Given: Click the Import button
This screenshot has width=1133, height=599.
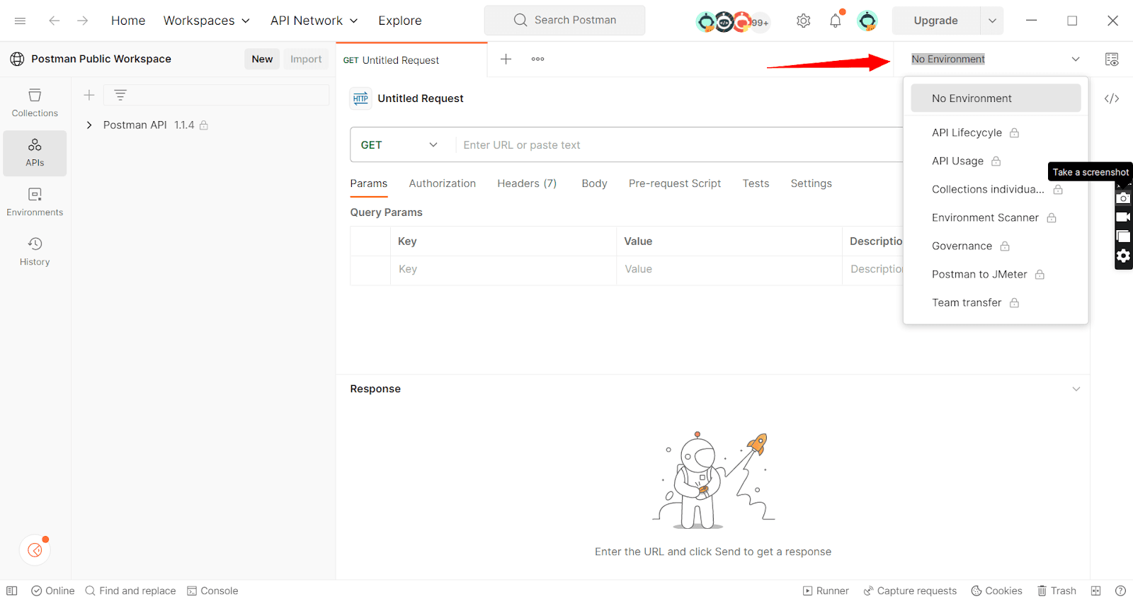Looking at the screenshot, I should pyautogui.click(x=306, y=59).
